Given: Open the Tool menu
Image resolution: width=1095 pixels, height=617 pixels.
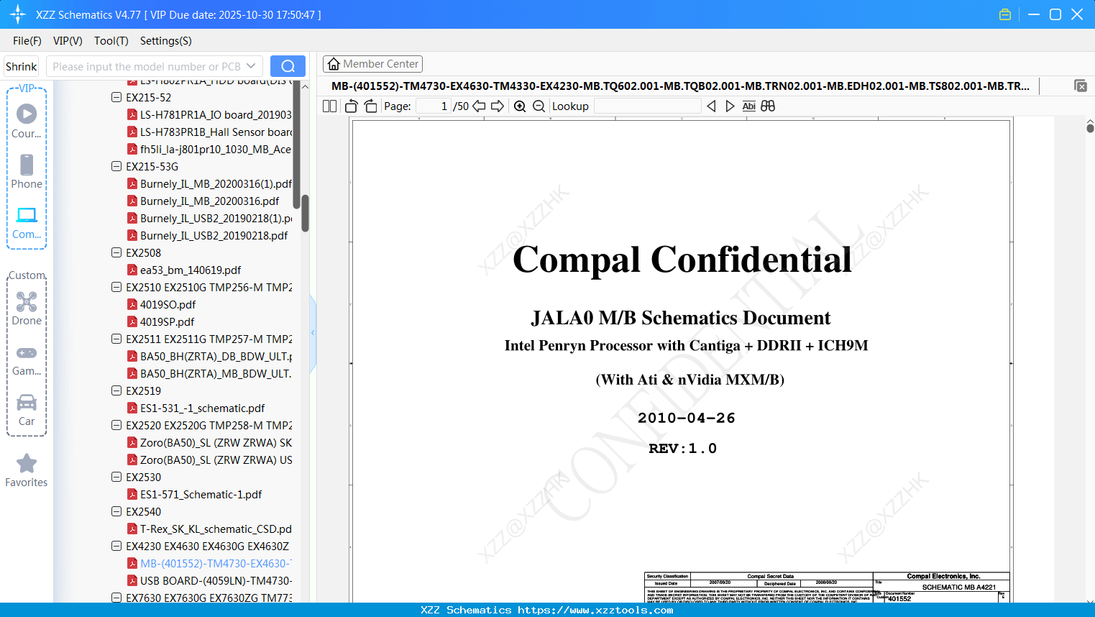Looking at the screenshot, I should (x=111, y=41).
